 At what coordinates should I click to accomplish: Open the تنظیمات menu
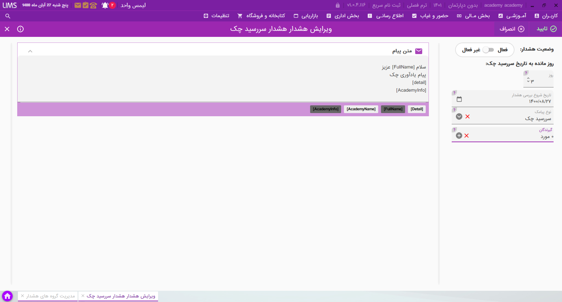click(216, 16)
